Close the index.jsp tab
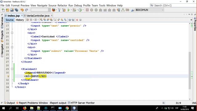Image resolution: width=197 pixels, height=111 pixels. pos(22,15)
